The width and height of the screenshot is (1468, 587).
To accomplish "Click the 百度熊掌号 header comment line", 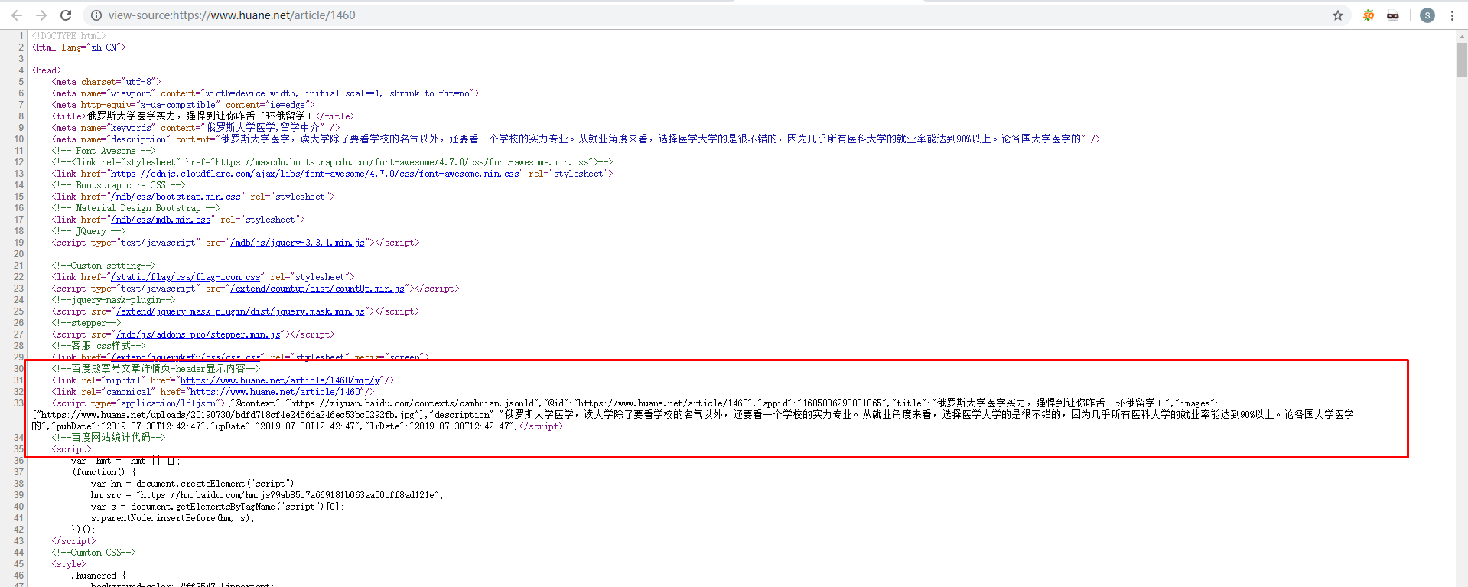I will pyautogui.click(x=156, y=369).
